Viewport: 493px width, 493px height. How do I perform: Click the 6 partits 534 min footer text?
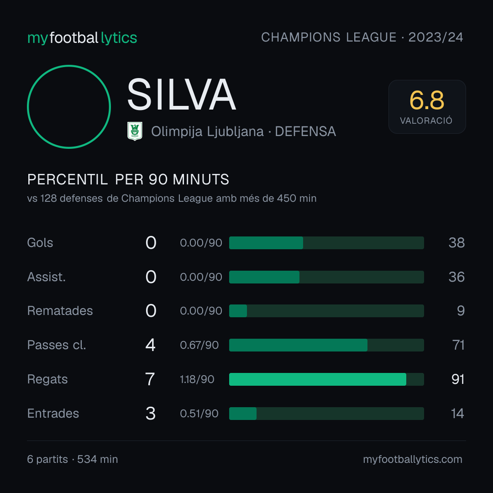(x=72, y=459)
